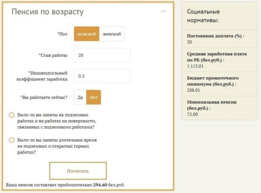Collapse the Пенсия по возрасту panel chevron
This screenshot has width=261, height=193.
(x=163, y=12)
